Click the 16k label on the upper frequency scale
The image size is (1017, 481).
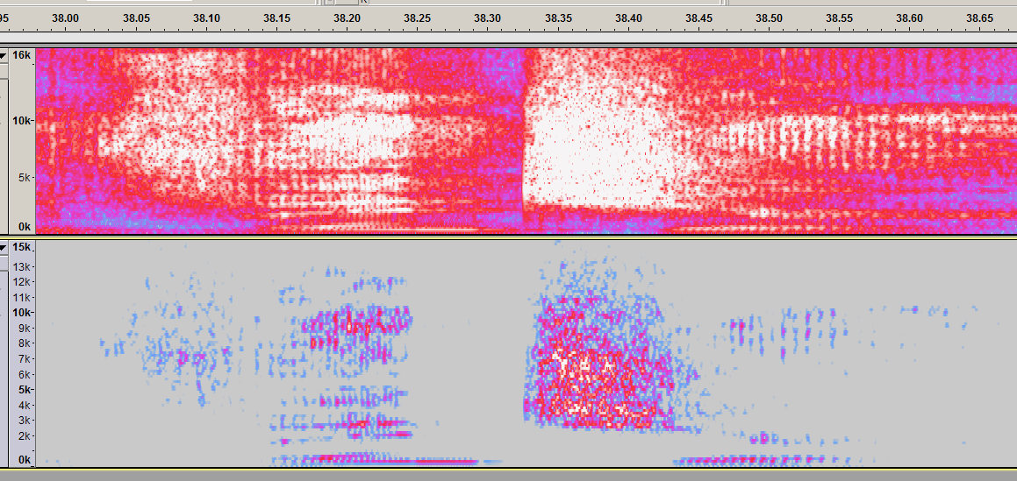tap(21, 56)
